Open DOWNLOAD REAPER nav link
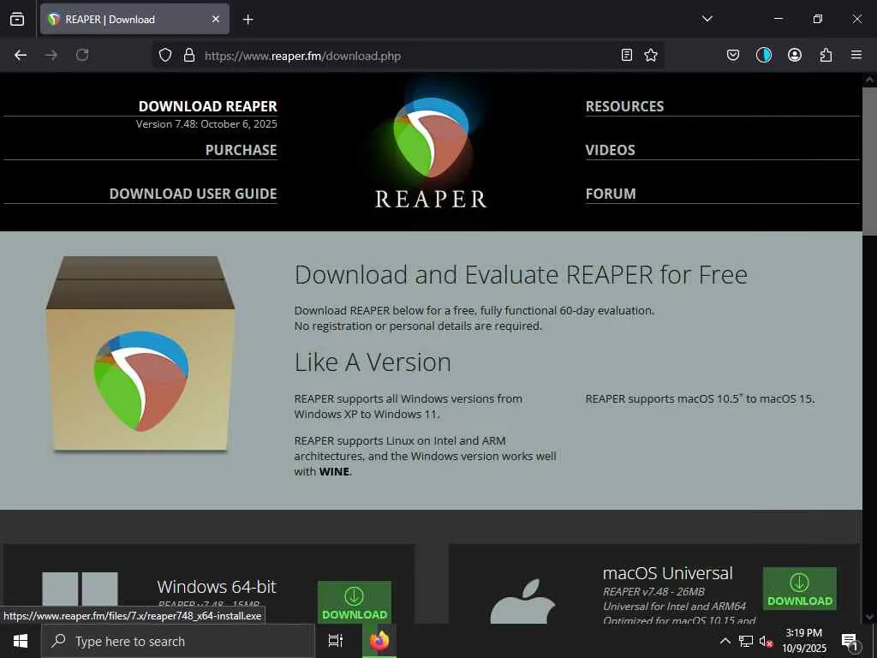This screenshot has width=877, height=658. click(207, 106)
